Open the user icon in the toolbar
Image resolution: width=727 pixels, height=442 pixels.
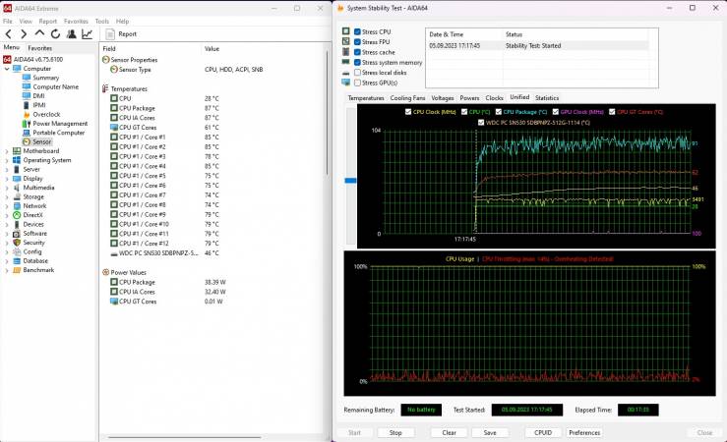(72, 33)
